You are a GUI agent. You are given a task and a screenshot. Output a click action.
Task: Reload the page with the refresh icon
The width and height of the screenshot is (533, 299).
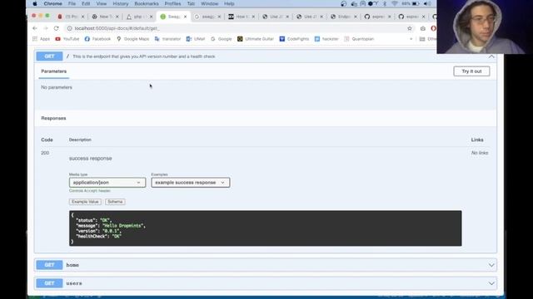coord(57,28)
